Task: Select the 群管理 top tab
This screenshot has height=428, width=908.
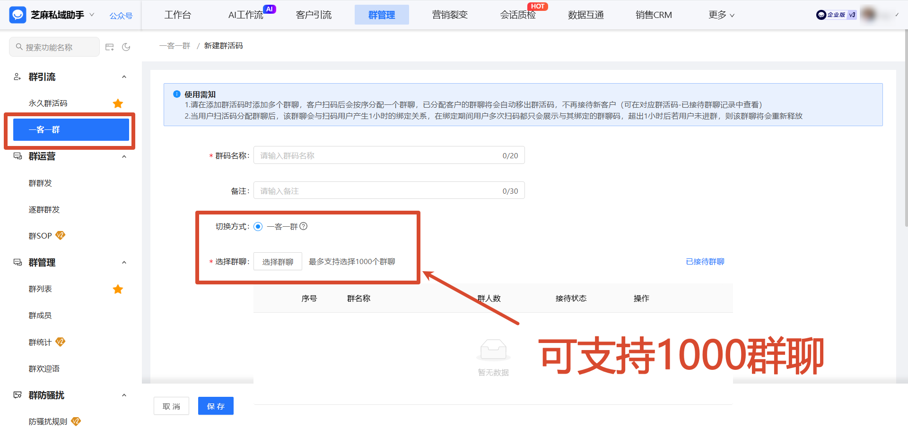Action: [x=382, y=15]
